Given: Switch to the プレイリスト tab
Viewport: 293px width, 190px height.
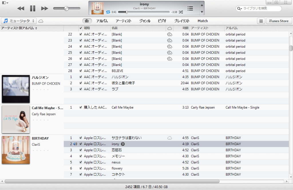Looking at the screenshot, I should coord(182,21).
